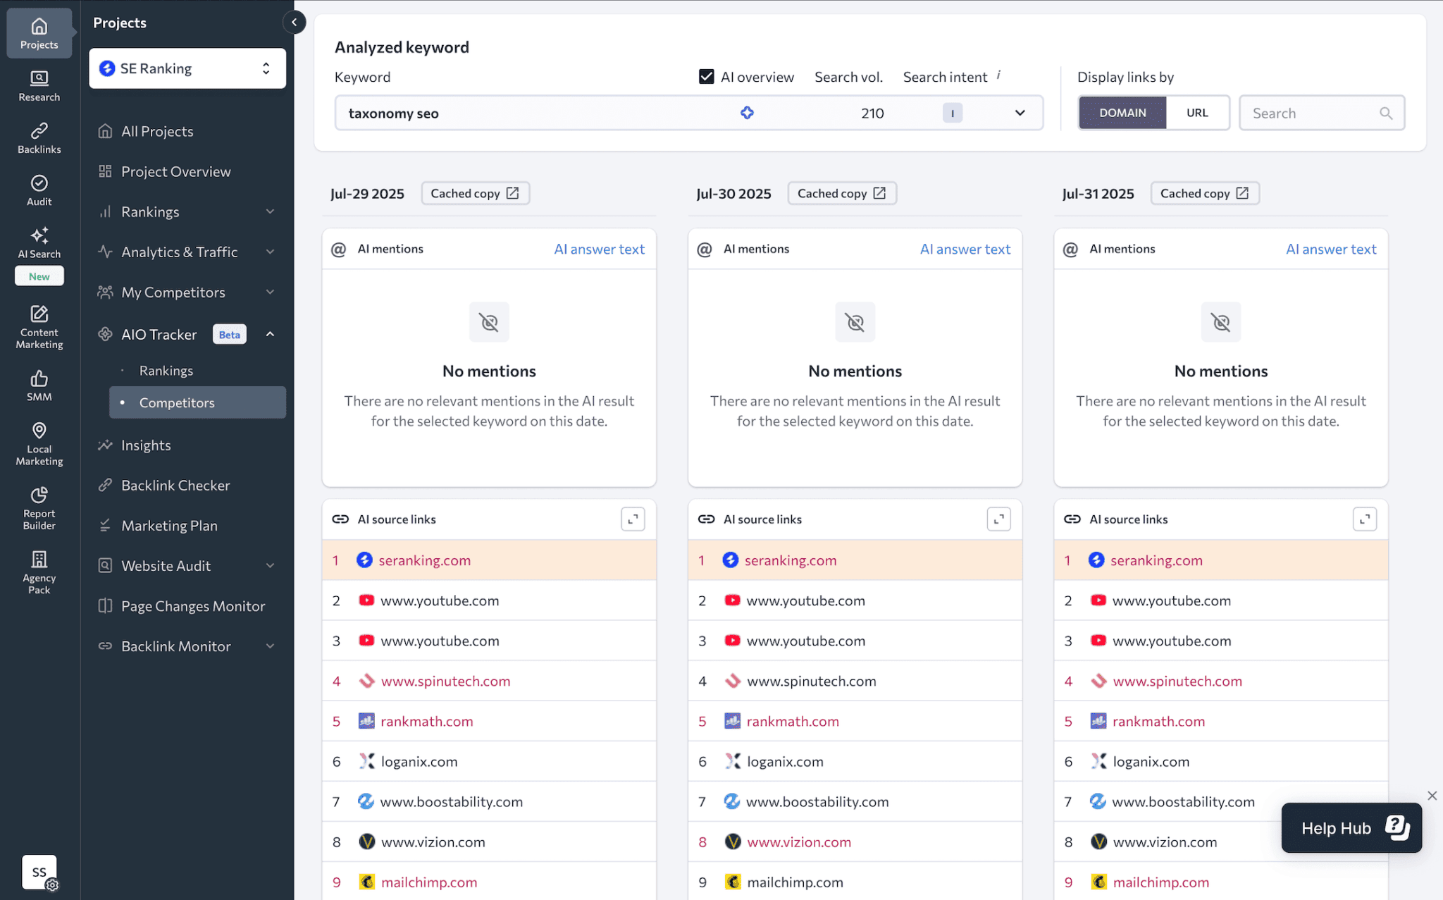The height and width of the screenshot is (900, 1443).
Task: Open the Backlinks section in left rail
Action: (x=39, y=137)
